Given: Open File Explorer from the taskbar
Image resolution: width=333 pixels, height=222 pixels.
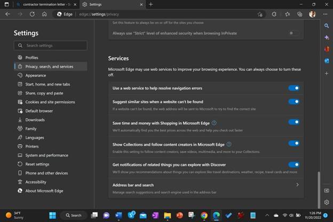Looking at the screenshot, I should pos(168,216).
